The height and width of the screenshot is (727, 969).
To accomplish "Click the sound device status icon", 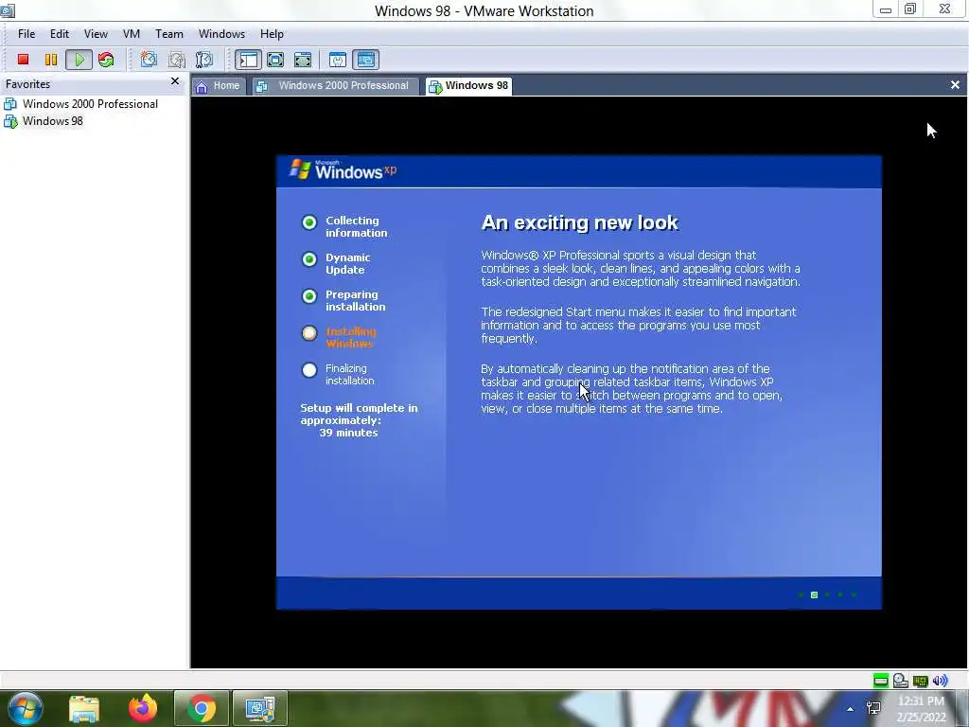I will click(940, 681).
